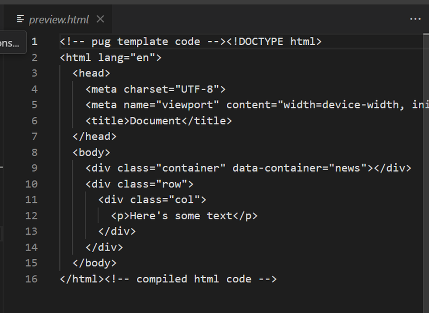Image resolution: width=429 pixels, height=313 pixels.
Task: Click the div class="row" tag
Action: pos(140,184)
